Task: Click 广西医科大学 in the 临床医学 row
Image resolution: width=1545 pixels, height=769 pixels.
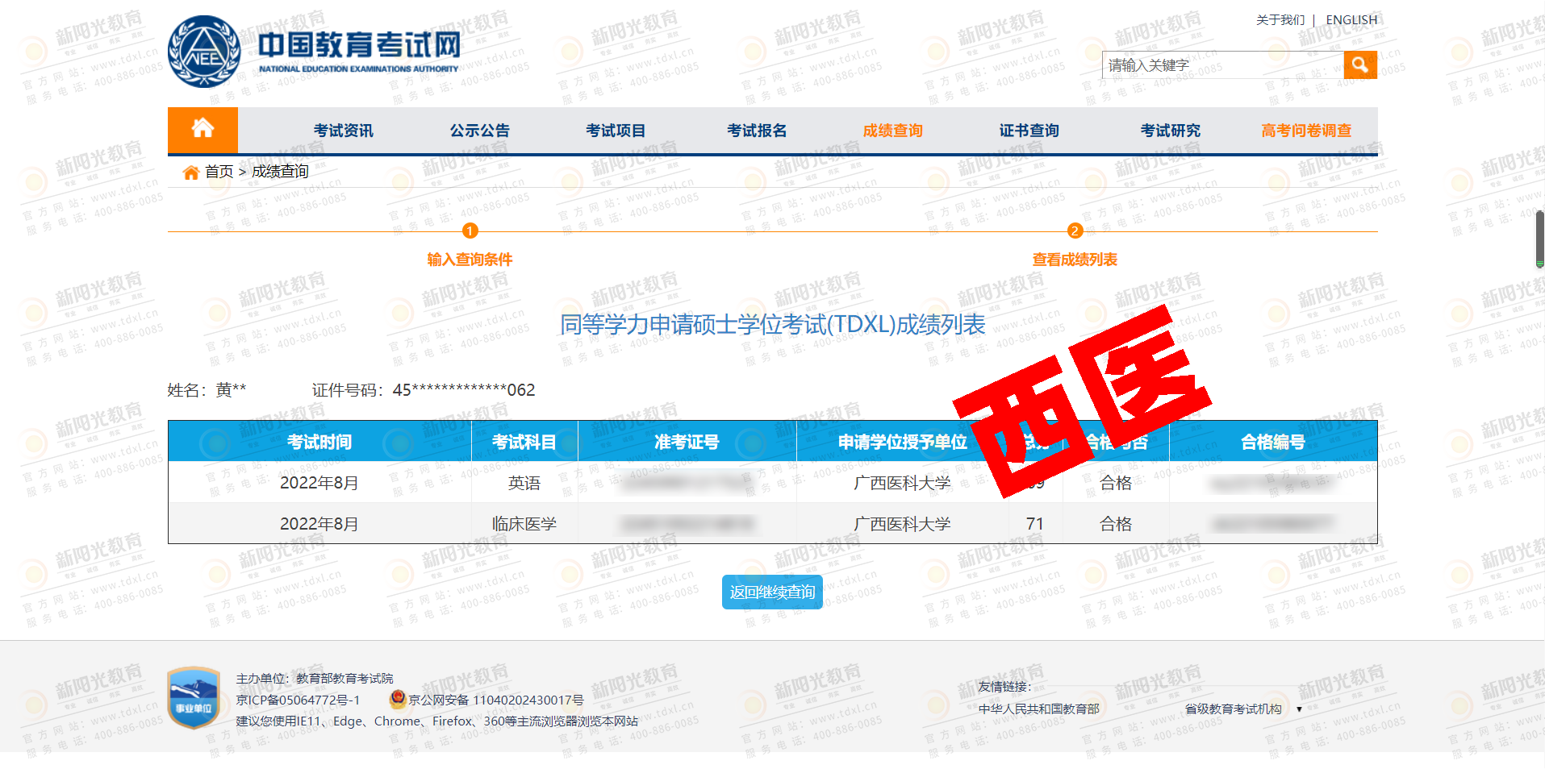Action: coord(902,524)
